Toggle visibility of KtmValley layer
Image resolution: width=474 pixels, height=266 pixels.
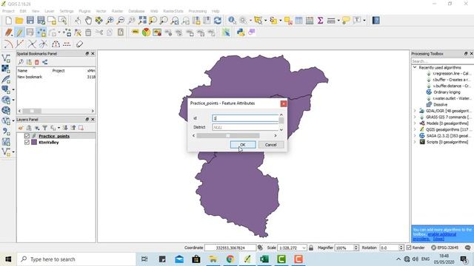click(x=27, y=143)
